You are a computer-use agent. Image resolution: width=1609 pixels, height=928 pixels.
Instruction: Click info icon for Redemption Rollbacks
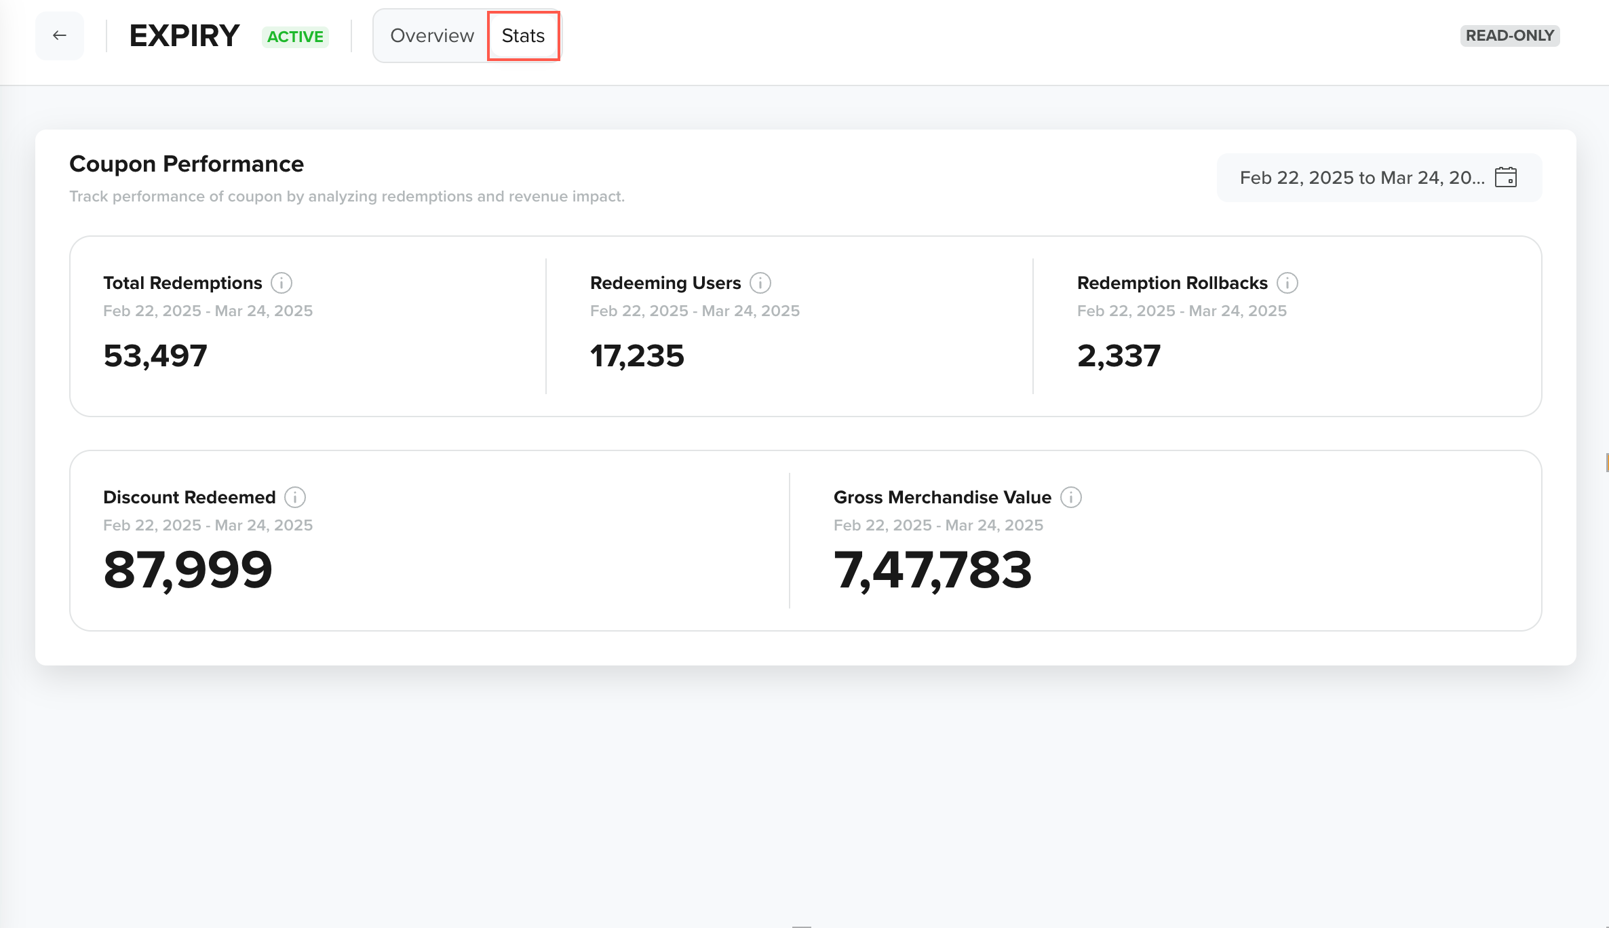click(1287, 283)
